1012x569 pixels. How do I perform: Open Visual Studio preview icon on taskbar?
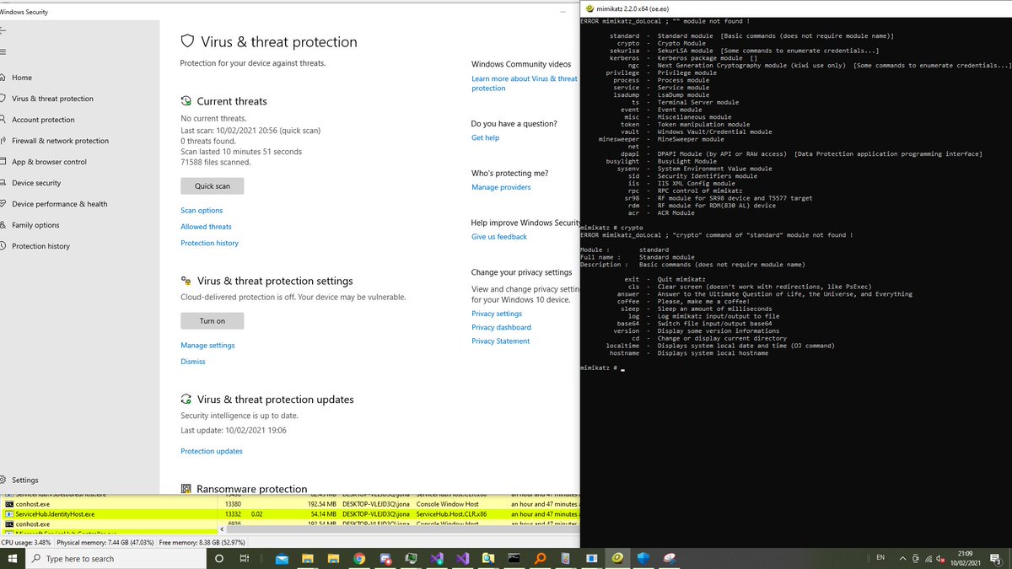pos(436,559)
